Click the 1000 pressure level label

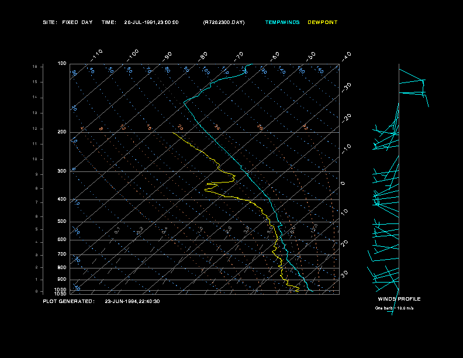[x=61, y=290]
